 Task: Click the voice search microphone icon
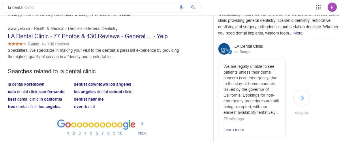click(x=181, y=7)
